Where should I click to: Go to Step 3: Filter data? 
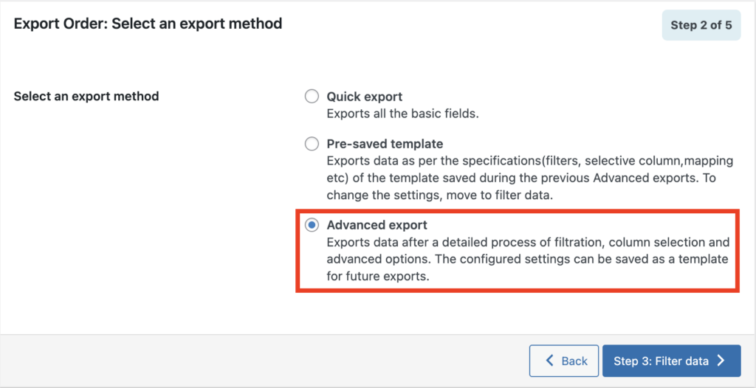coord(671,361)
